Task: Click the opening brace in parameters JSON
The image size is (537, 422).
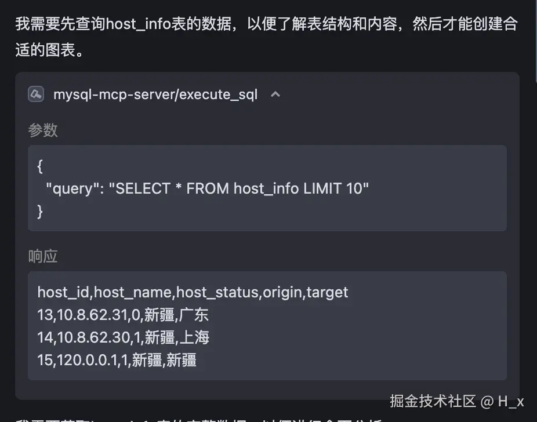Action: tap(40, 166)
